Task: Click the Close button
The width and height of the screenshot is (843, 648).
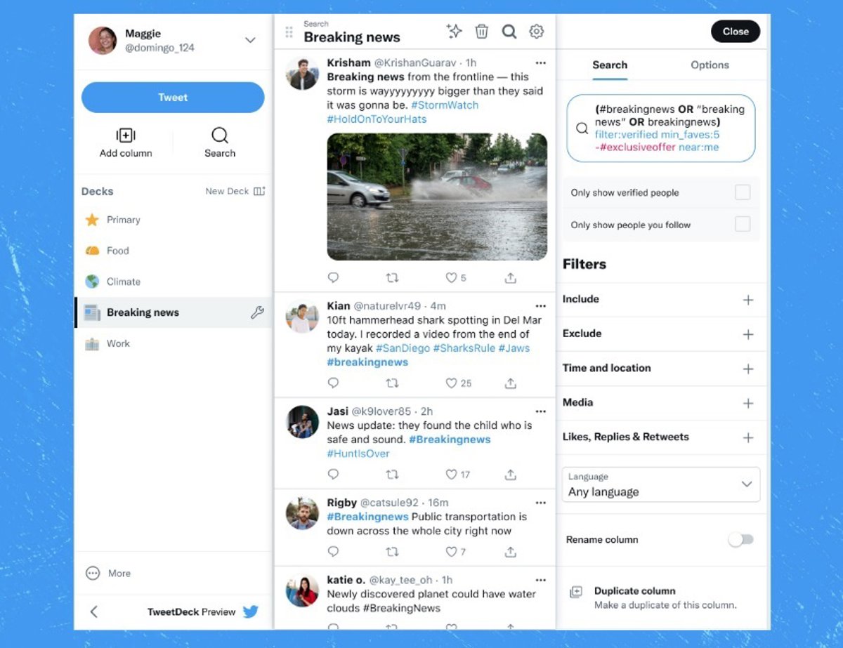Action: (736, 32)
